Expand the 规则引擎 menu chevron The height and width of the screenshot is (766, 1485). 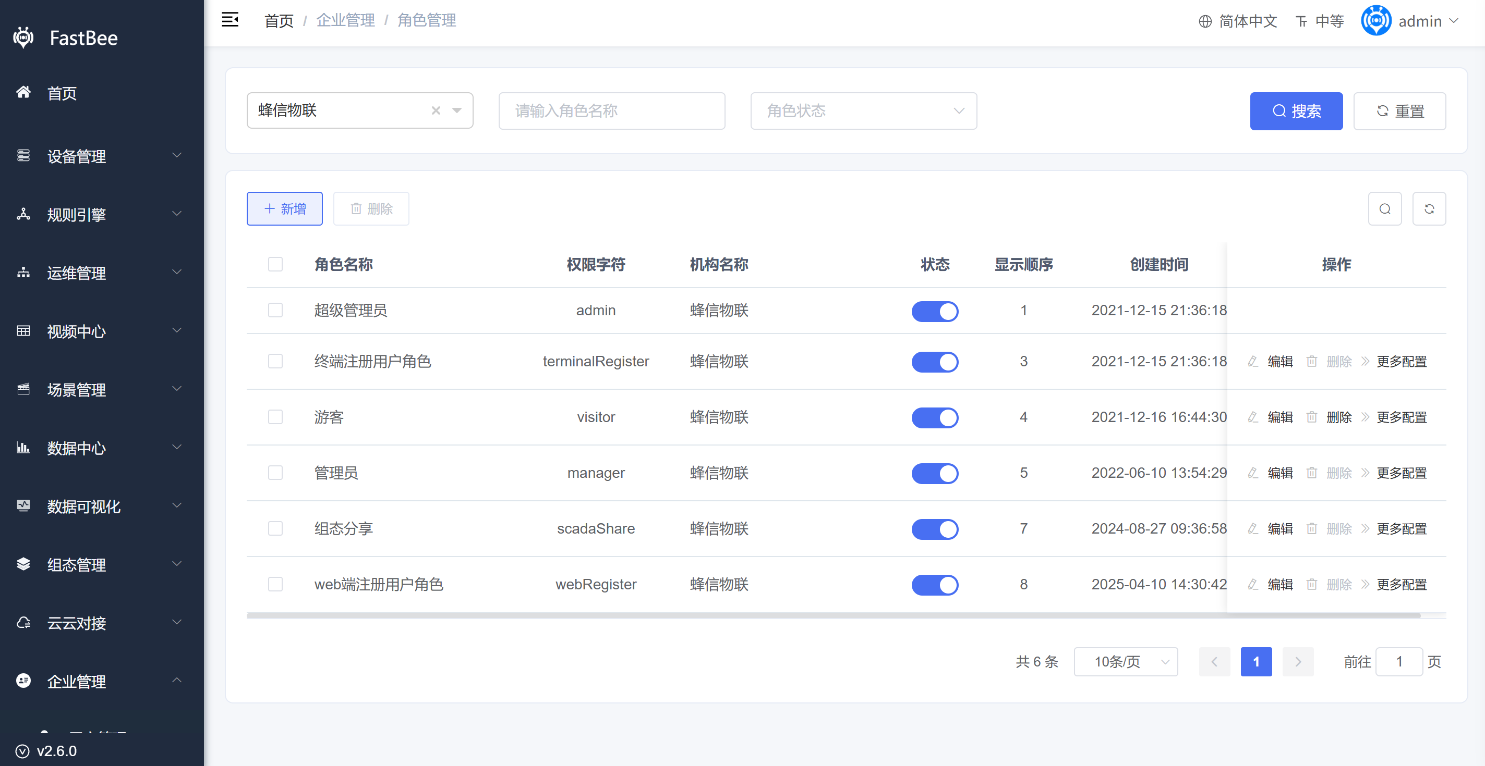(x=177, y=214)
